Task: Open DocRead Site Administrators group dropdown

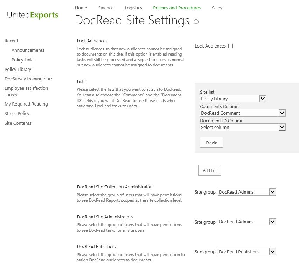Action: point(247,222)
